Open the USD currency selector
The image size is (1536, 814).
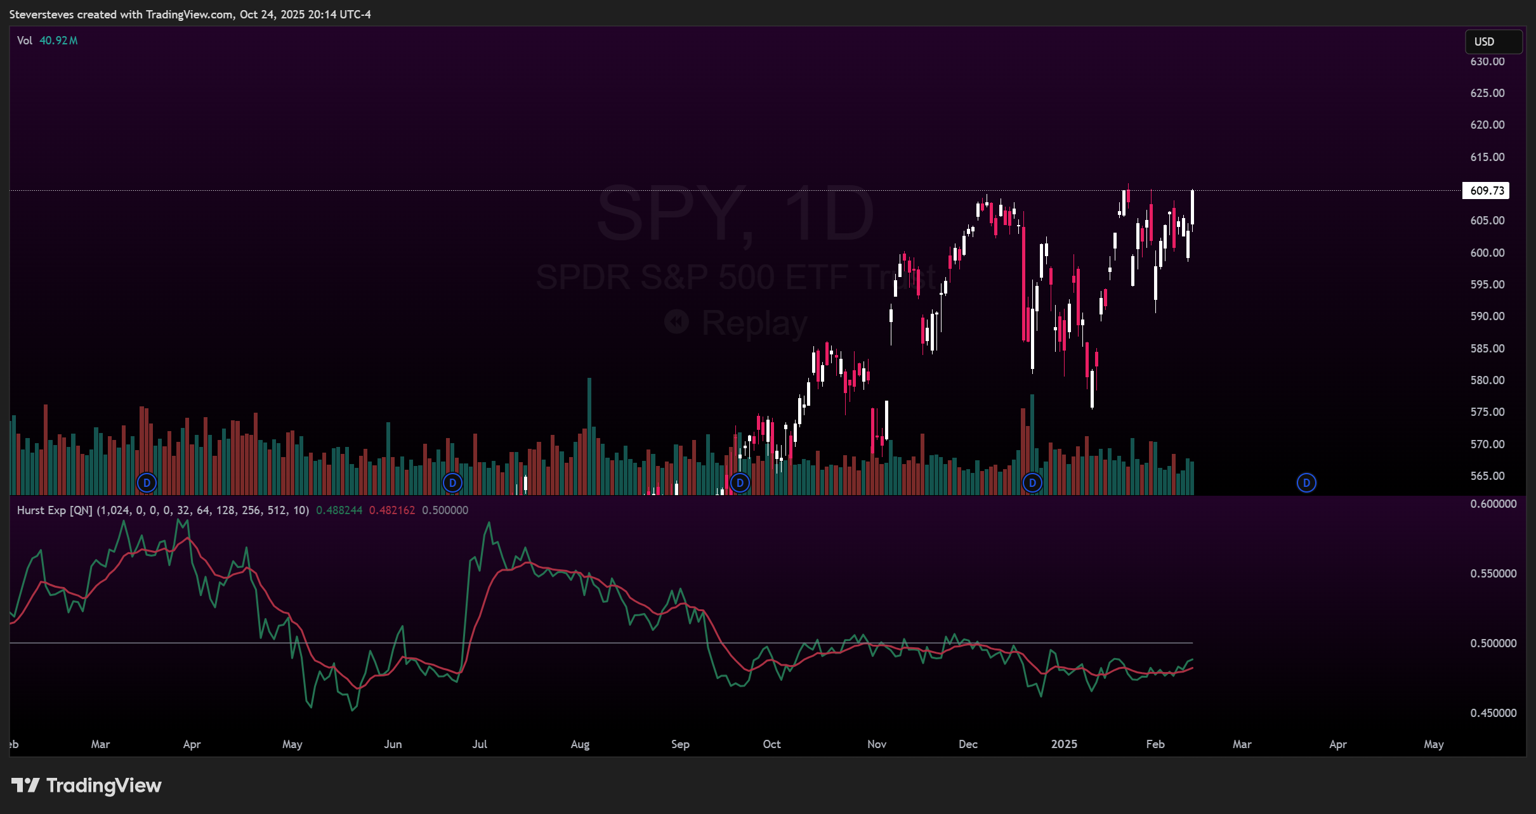point(1493,41)
